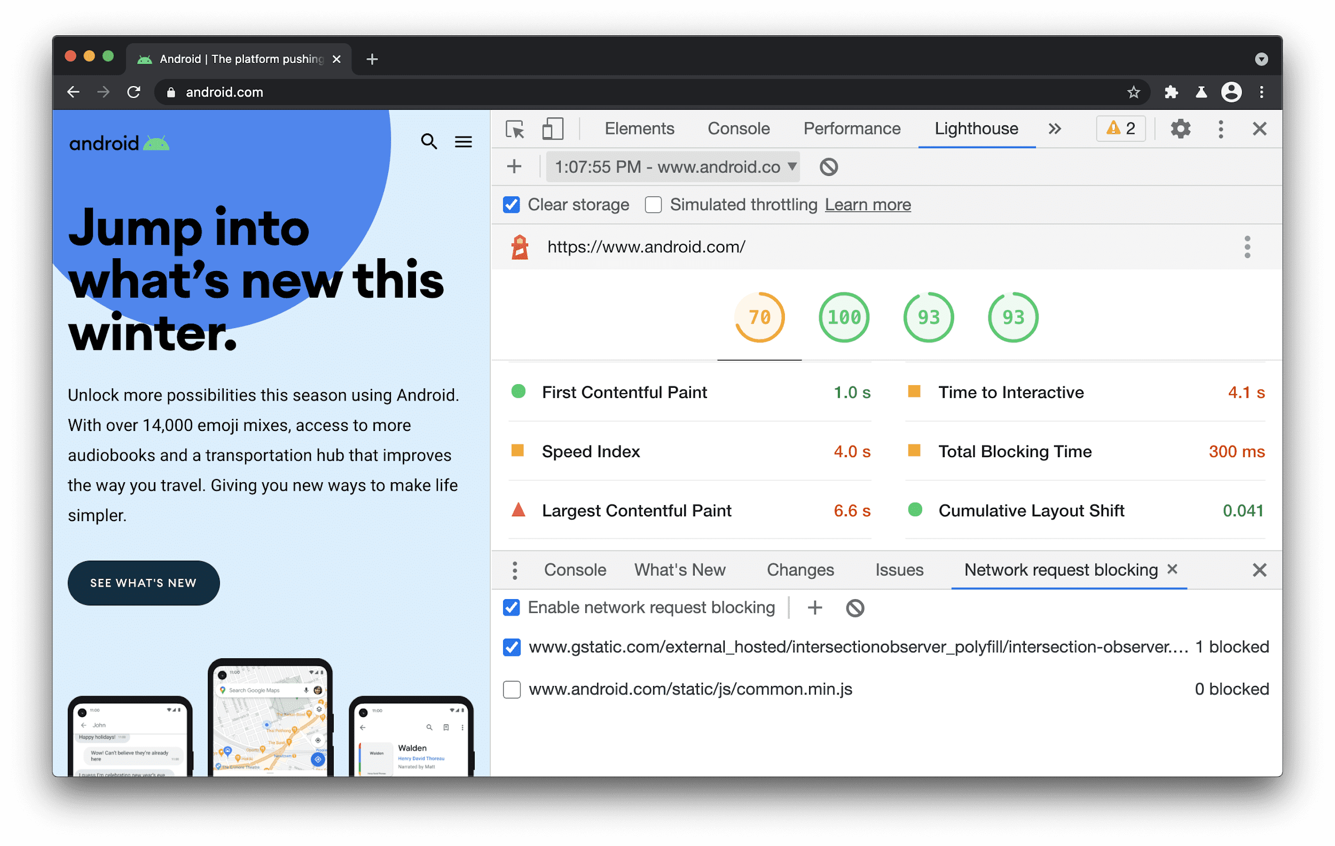Click the android.com URL bar
This screenshot has height=846, width=1335.
pos(223,92)
